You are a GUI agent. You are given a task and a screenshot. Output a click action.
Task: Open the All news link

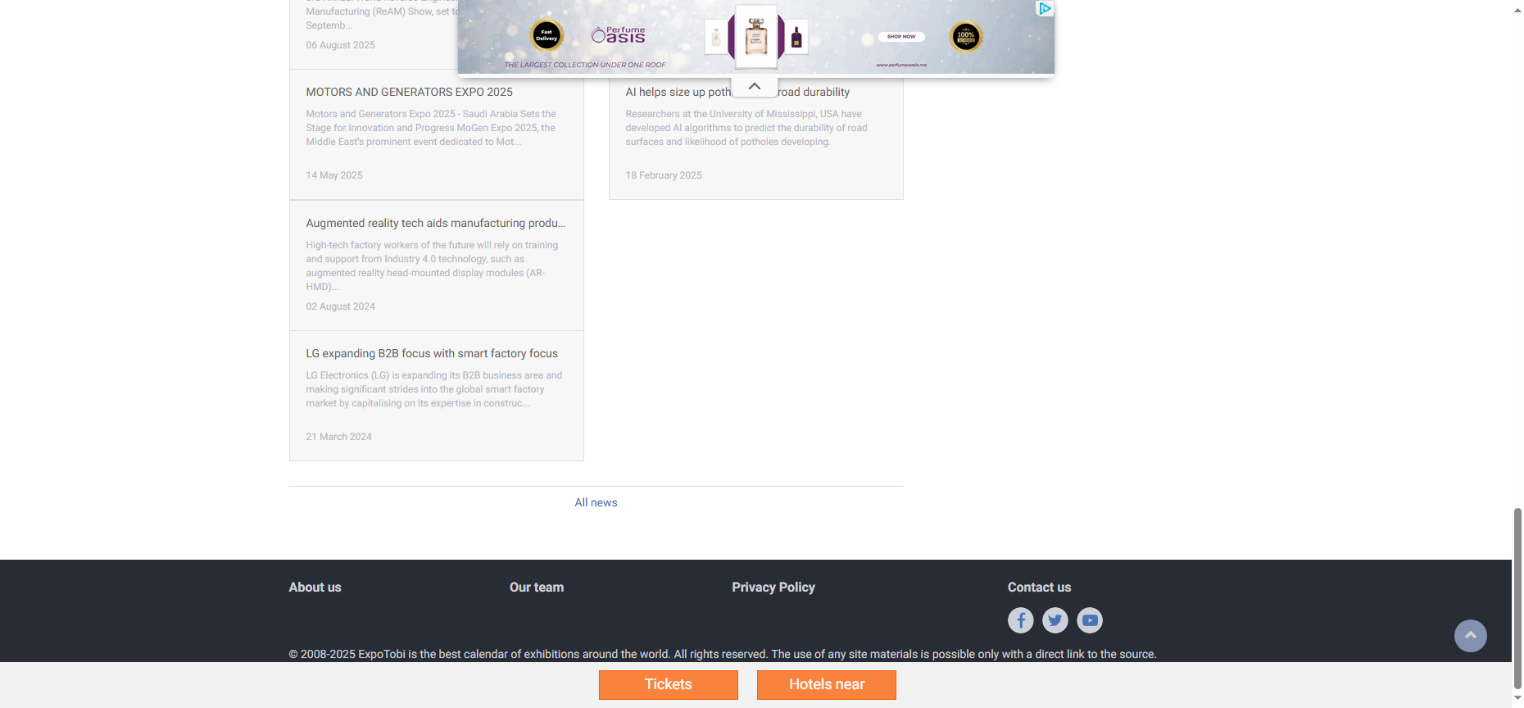[596, 502]
